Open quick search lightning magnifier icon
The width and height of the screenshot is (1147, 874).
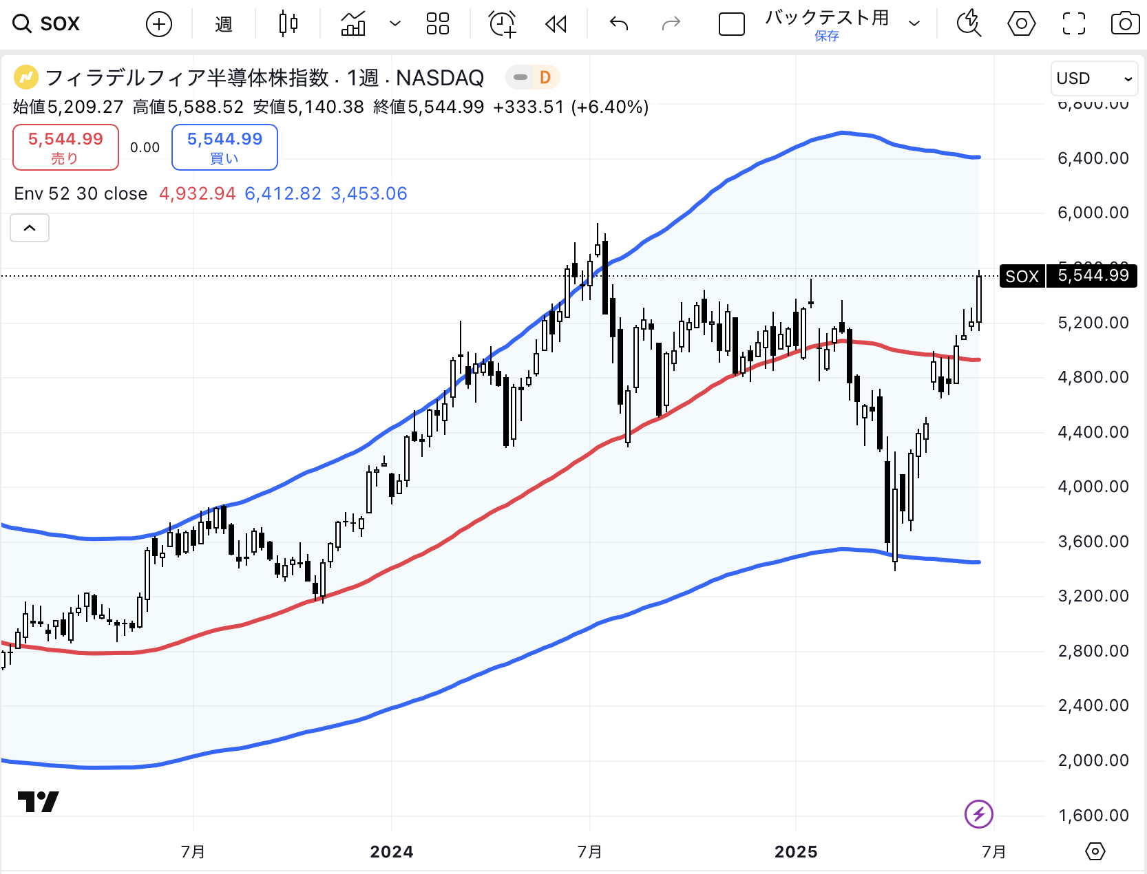pos(969,24)
